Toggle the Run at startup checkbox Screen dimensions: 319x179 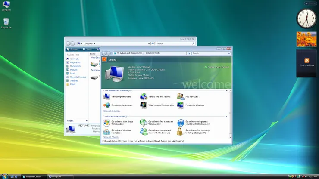tap(103, 141)
